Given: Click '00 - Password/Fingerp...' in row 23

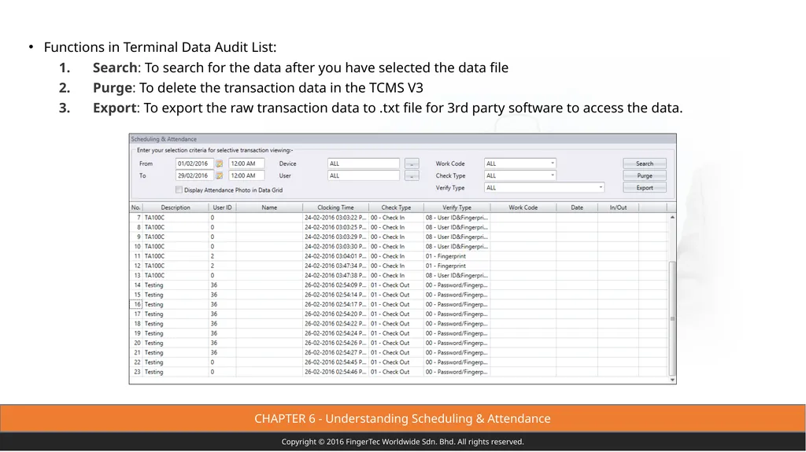Looking at the screenshot, I should (x=457, y=372).
